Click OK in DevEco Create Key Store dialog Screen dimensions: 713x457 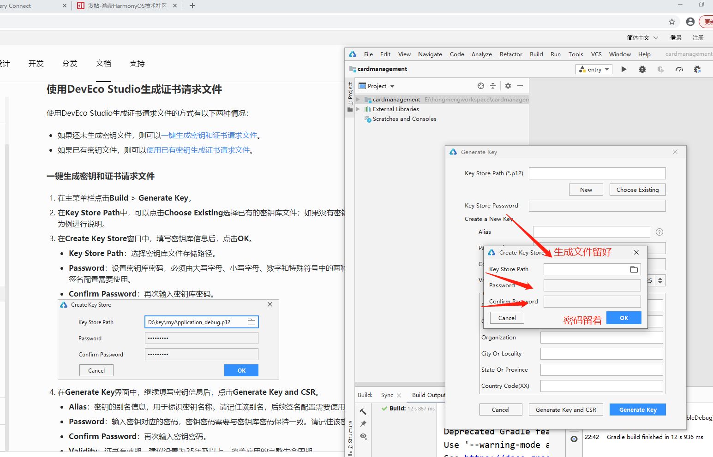pyautogui.click(x=624, y=318)
